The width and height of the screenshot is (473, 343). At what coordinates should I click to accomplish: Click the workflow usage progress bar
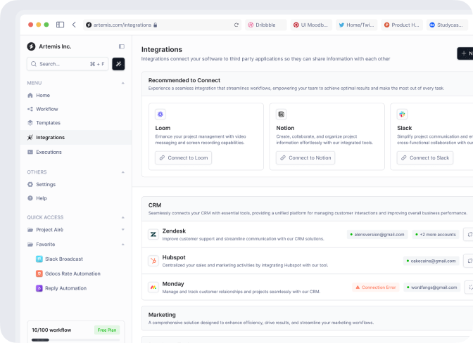click(76, 340)
